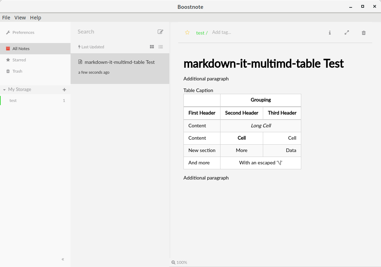381x267 pixels.
Task: Switch note list to compact list view
Action: [x=161, y=47]
